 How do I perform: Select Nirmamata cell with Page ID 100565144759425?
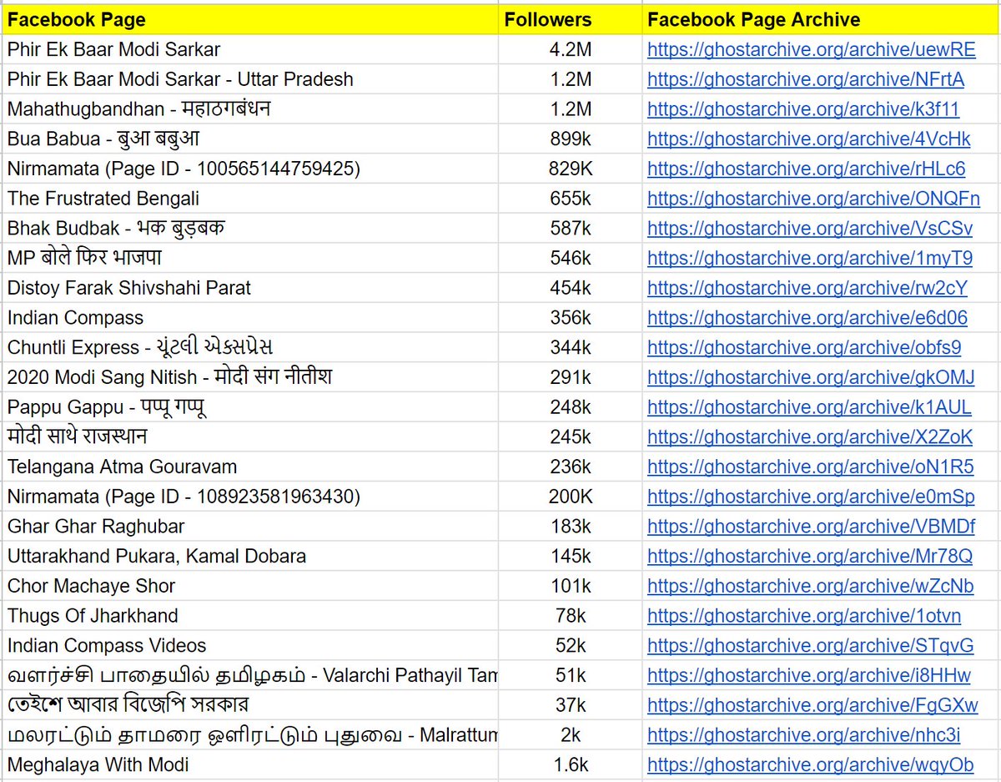click(x=249, y=169)
